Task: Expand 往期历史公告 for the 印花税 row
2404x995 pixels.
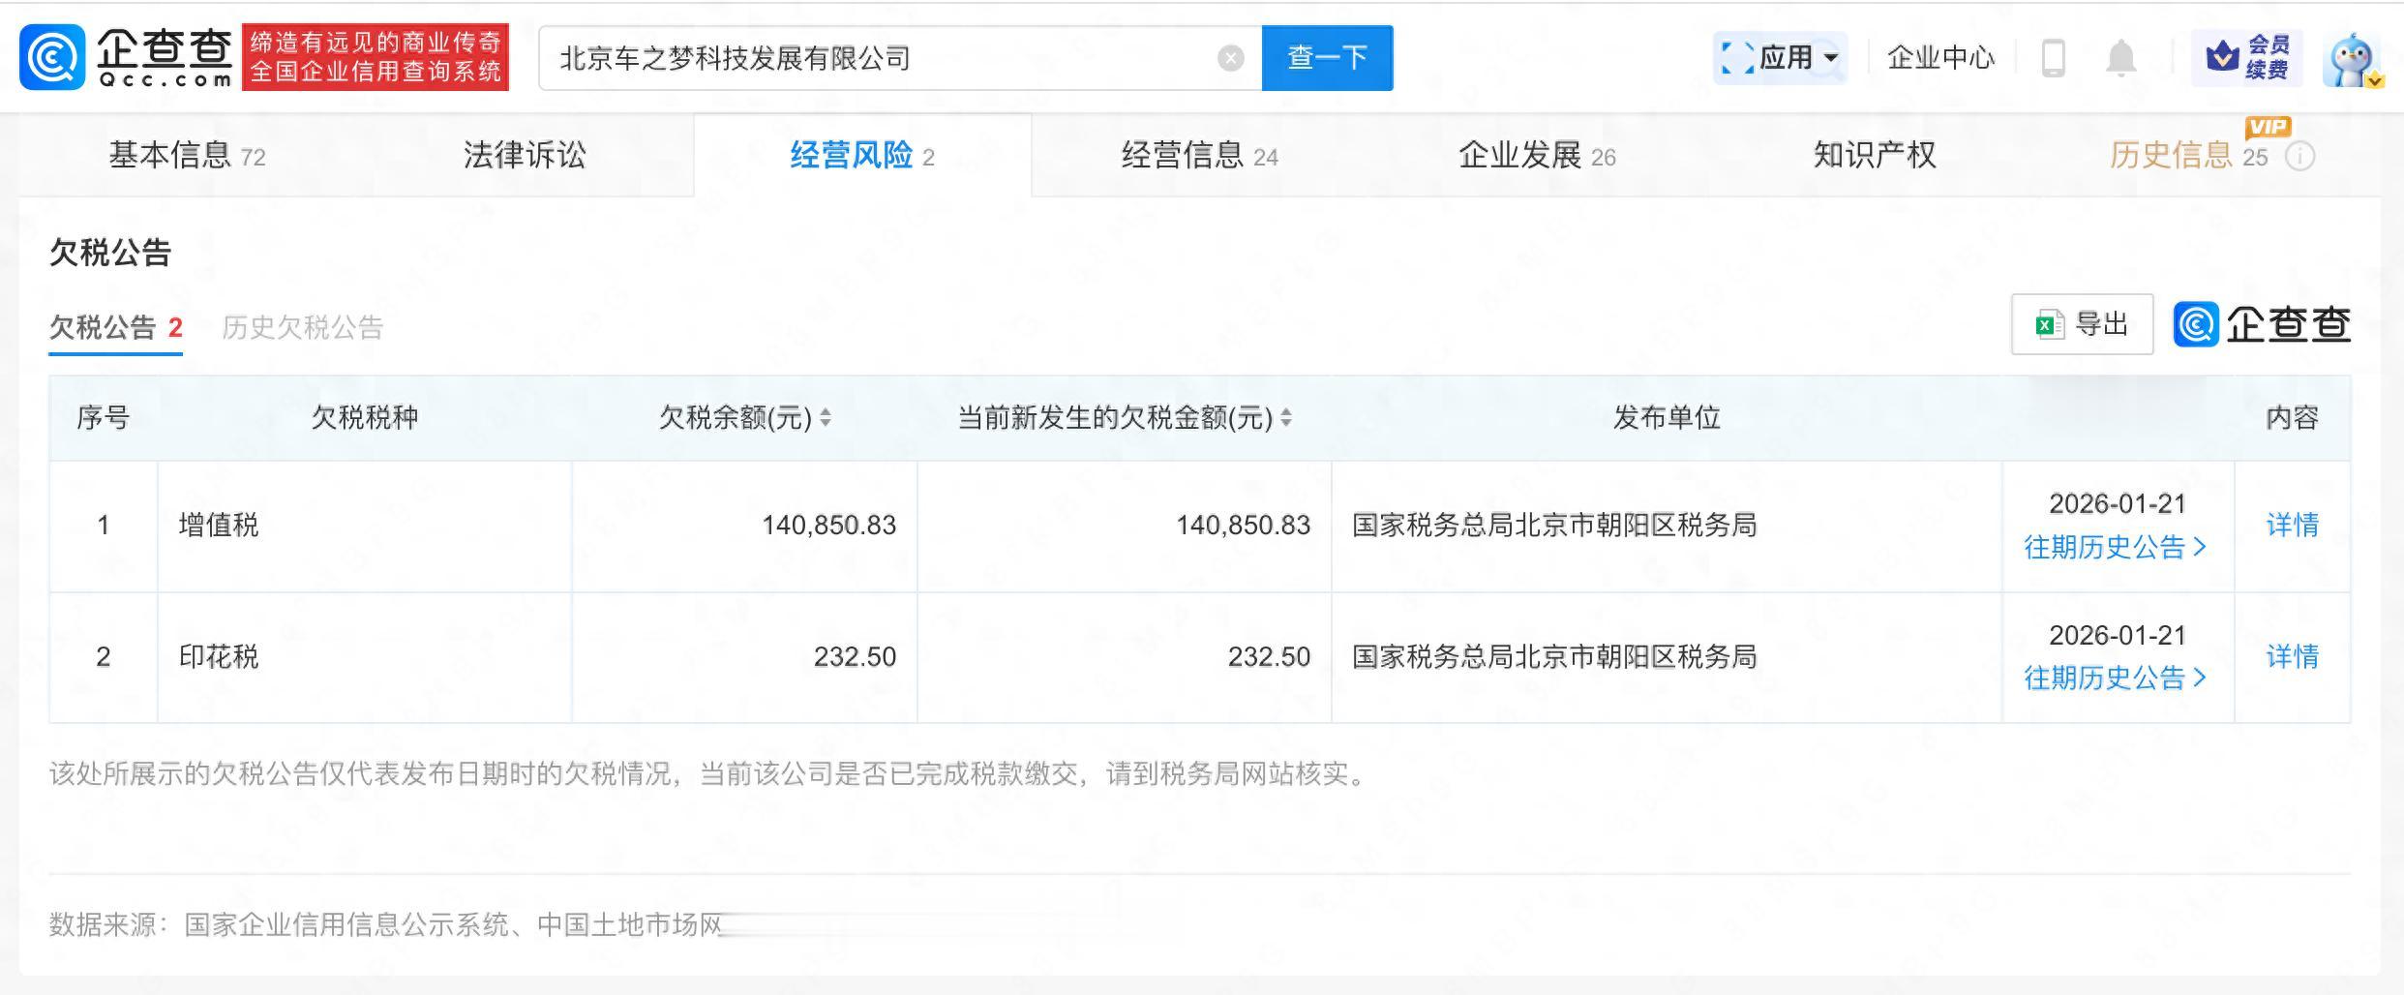Action: pos(2116,678)
